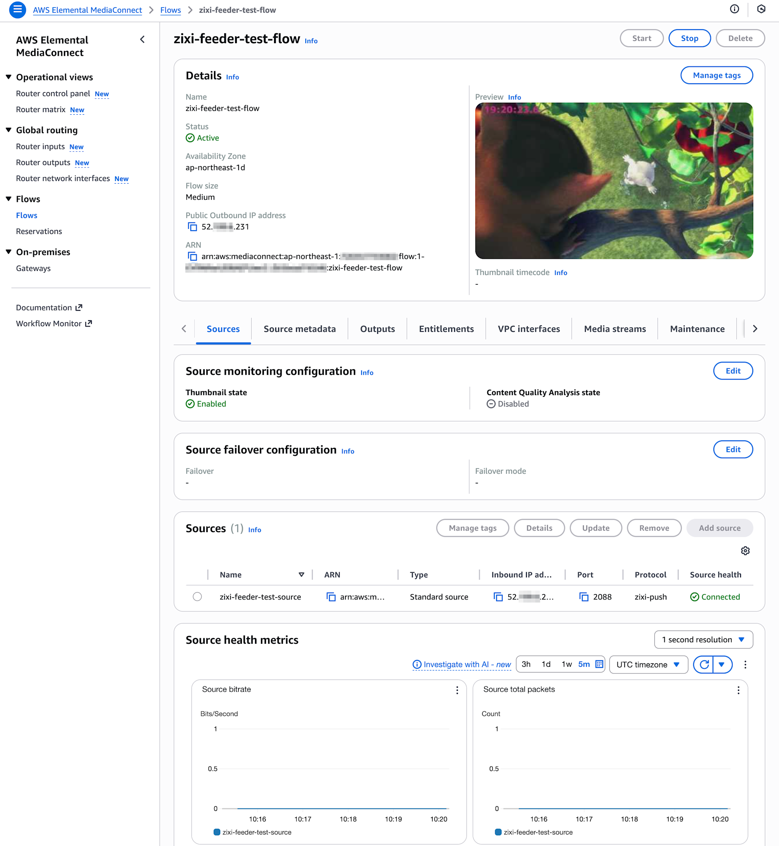
Task: Click the Delete flow button
Action: [x=740, y=38]
